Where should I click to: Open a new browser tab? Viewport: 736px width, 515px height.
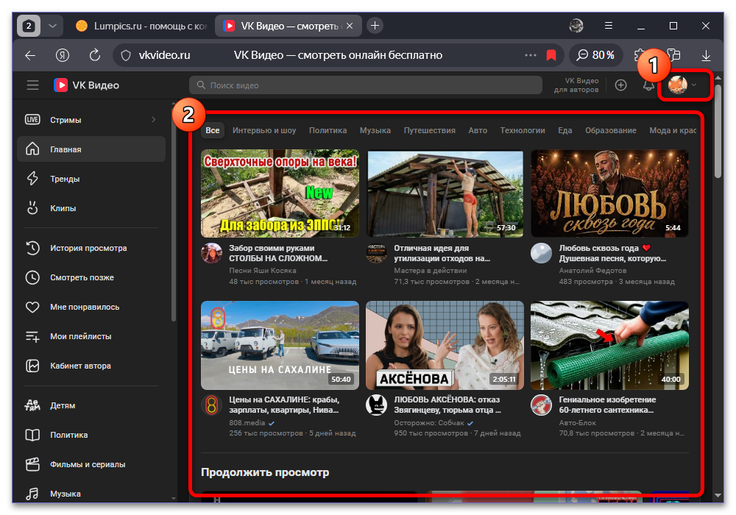[375, 26]
